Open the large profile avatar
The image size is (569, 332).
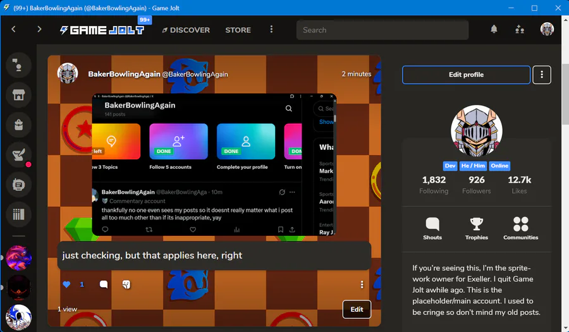[x=477, y=131]
